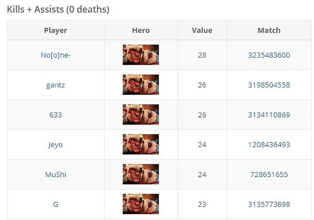
Task: Open match 3134110869
Action: tap(269, 115)
